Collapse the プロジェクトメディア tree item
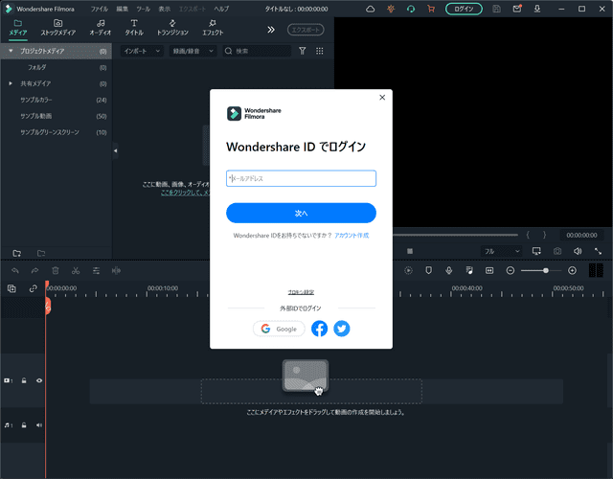 pos(11,51)
